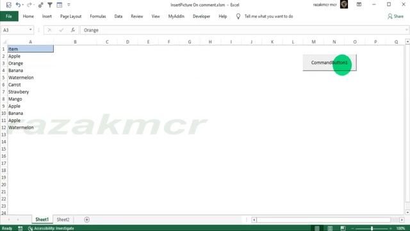Open the Formulas ribbon tab

click(98, 16)
